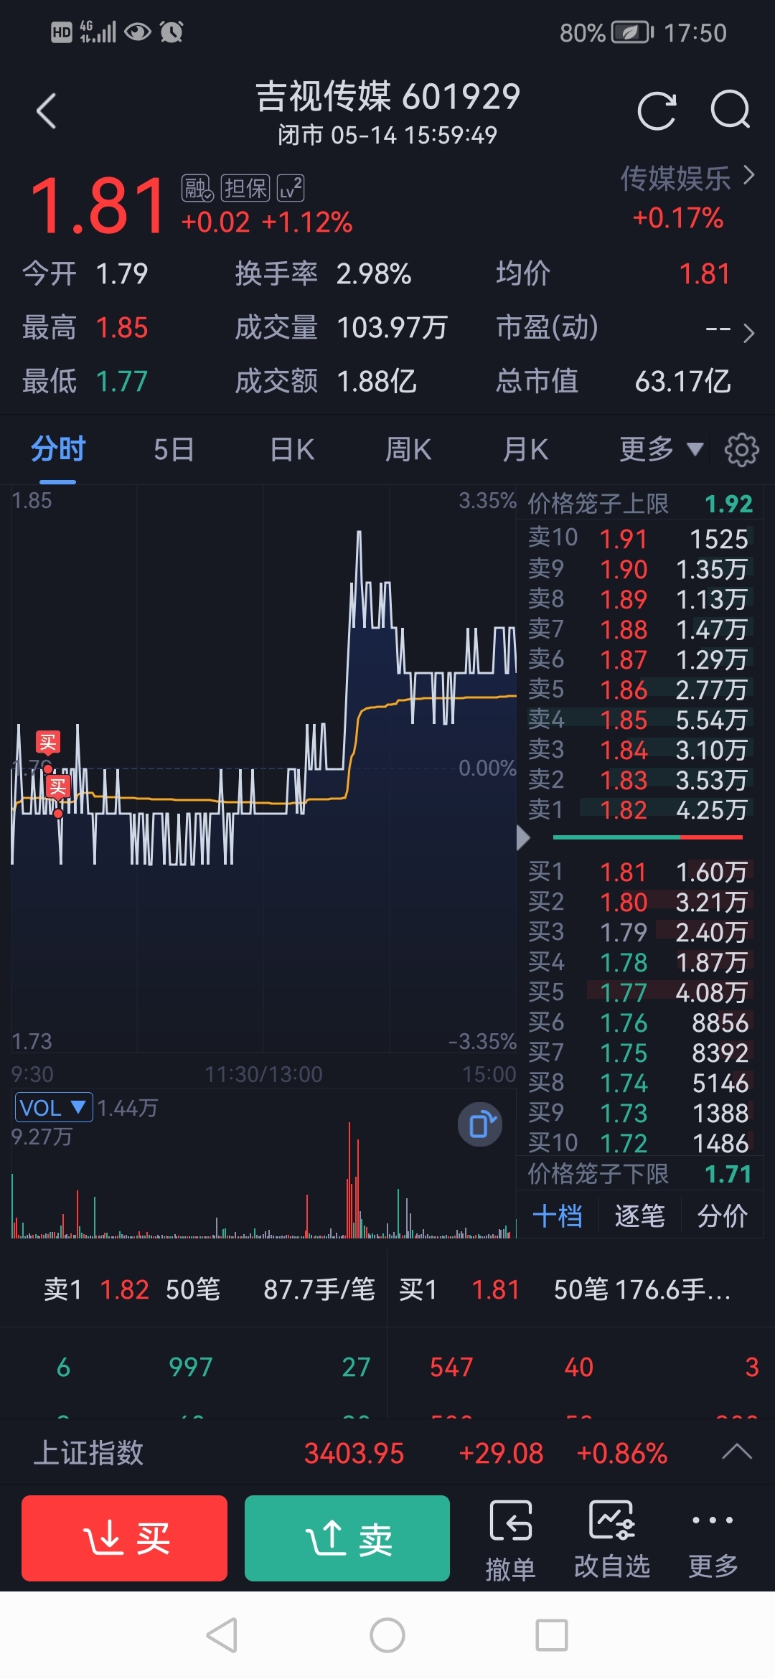This screenshot has width=775, height=1679.
Task: Tap Android home navigation button
Action: [x=387, y=1635]
